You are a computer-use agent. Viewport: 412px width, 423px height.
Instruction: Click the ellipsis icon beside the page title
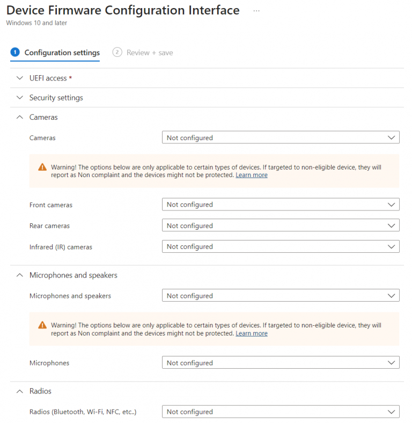256,11
